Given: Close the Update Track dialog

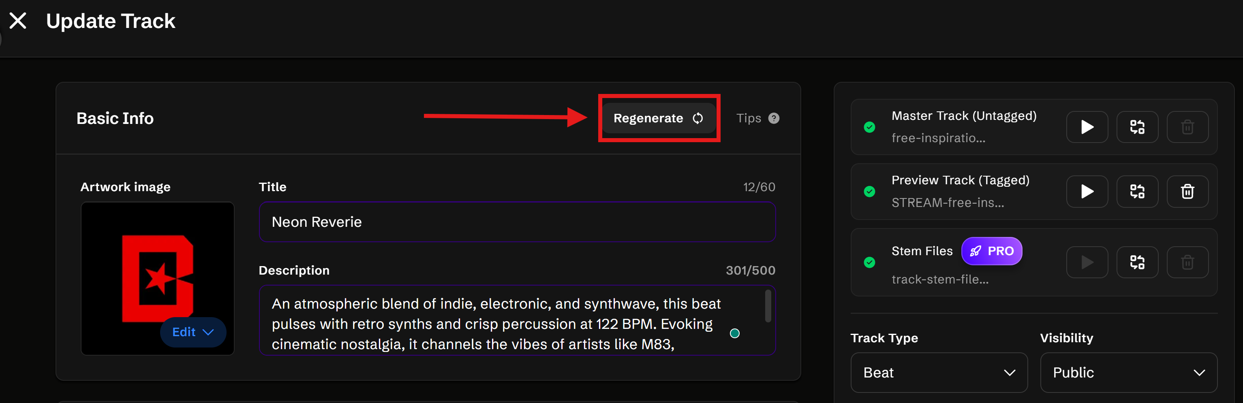Looking at the screenshot, I should [18, 21].
